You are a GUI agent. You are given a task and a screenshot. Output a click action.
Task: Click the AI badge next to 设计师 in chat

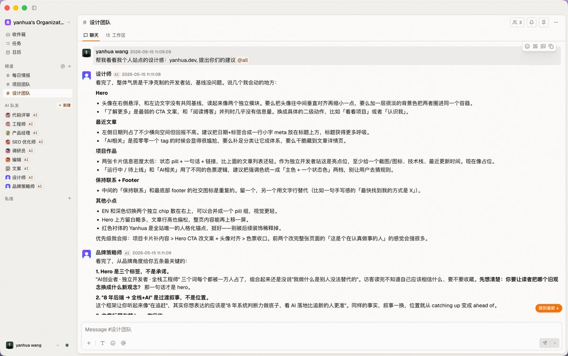pos(116,74)
